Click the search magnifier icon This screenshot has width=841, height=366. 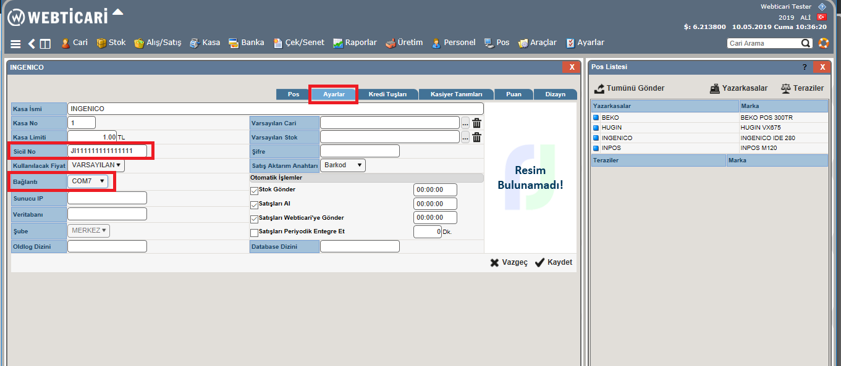pyautogui.click(x=806, y=43)
